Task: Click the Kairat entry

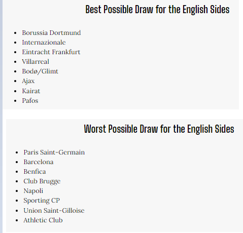Action: [x=31, y=91]
